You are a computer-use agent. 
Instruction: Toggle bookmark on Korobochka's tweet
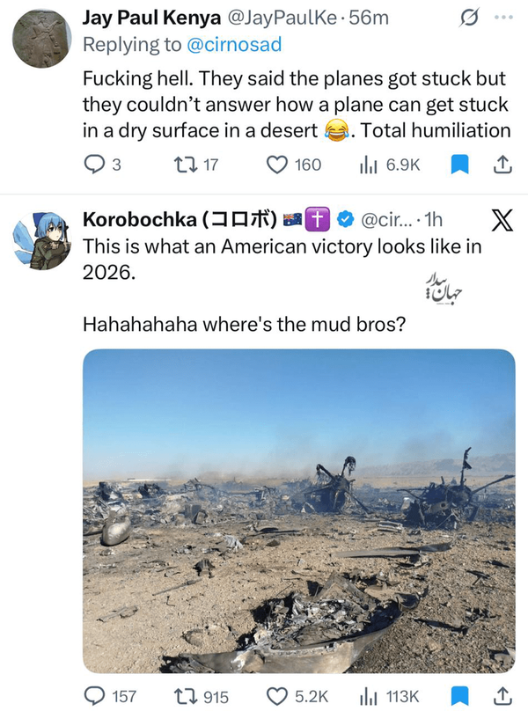pyautogui.click(x=458, y=695)
